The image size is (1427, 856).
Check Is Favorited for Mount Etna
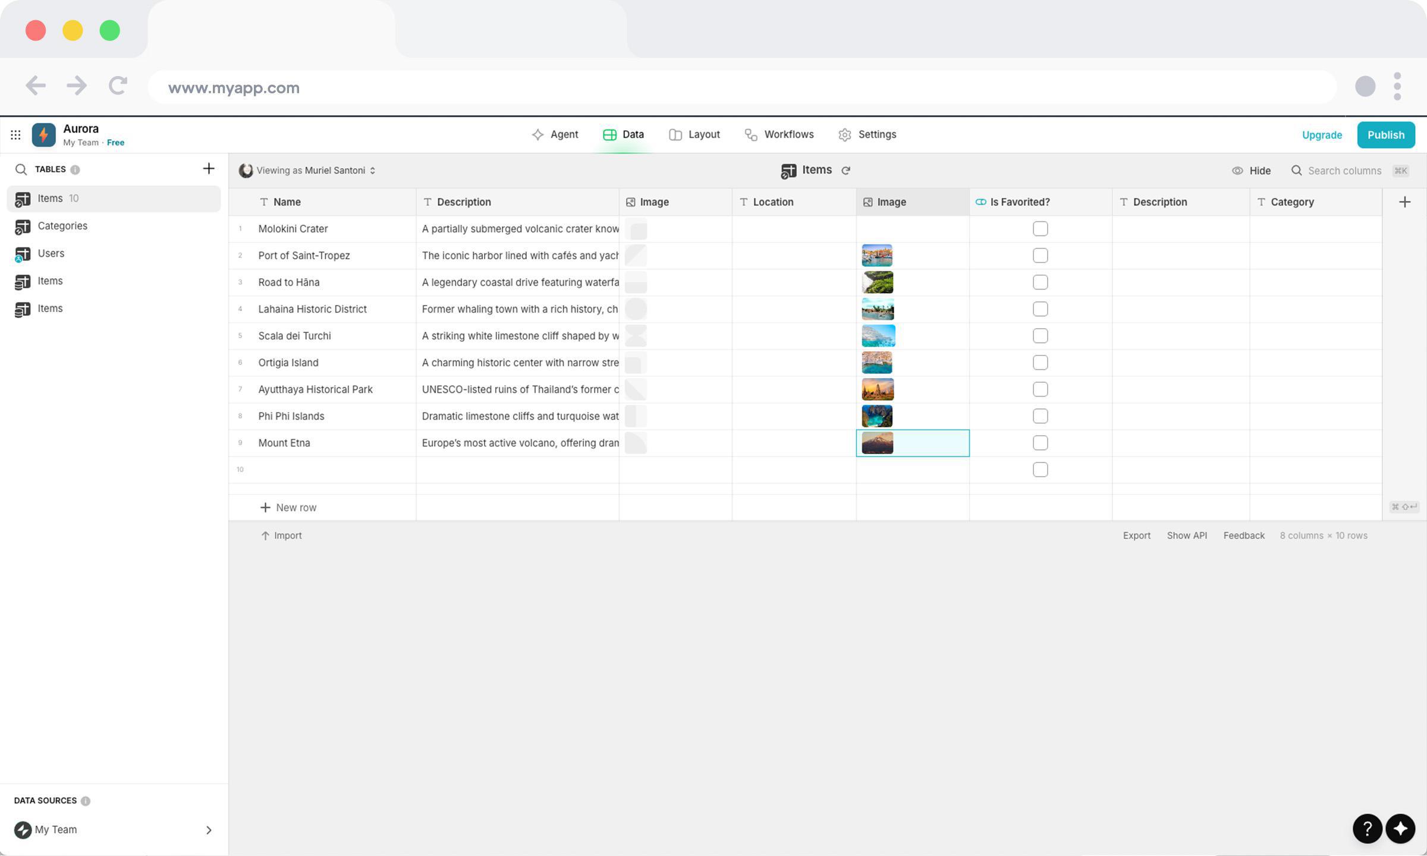1040,443
